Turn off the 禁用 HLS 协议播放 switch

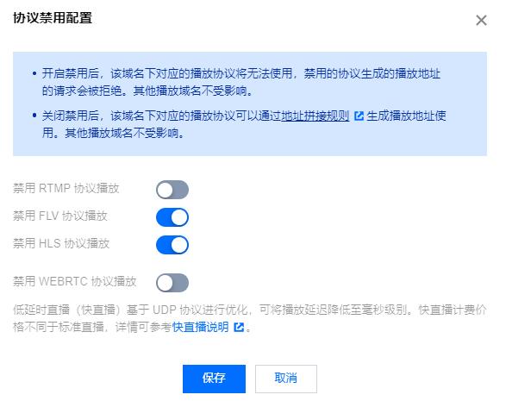pos(172,245)
